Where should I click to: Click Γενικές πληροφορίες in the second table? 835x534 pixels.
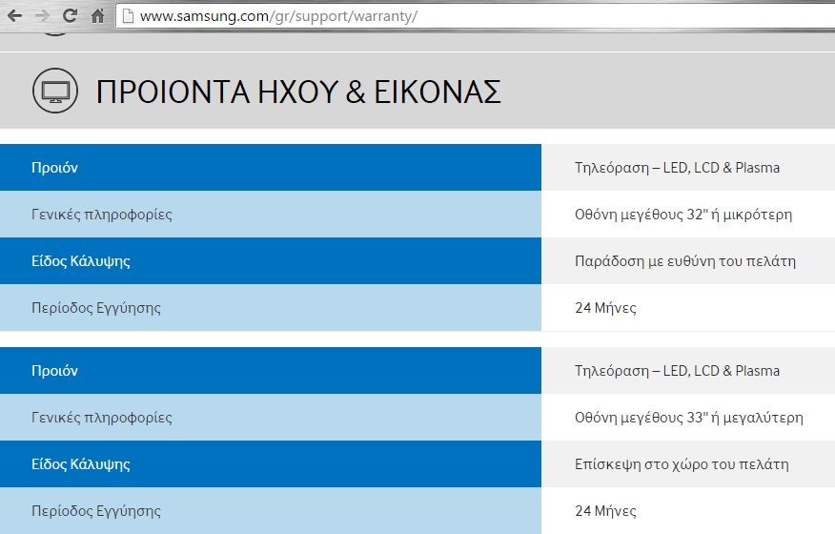101,418
